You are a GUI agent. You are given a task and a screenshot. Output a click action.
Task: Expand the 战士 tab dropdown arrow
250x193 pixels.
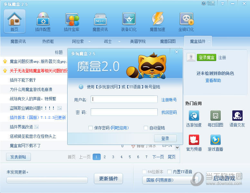pos(119,42)
